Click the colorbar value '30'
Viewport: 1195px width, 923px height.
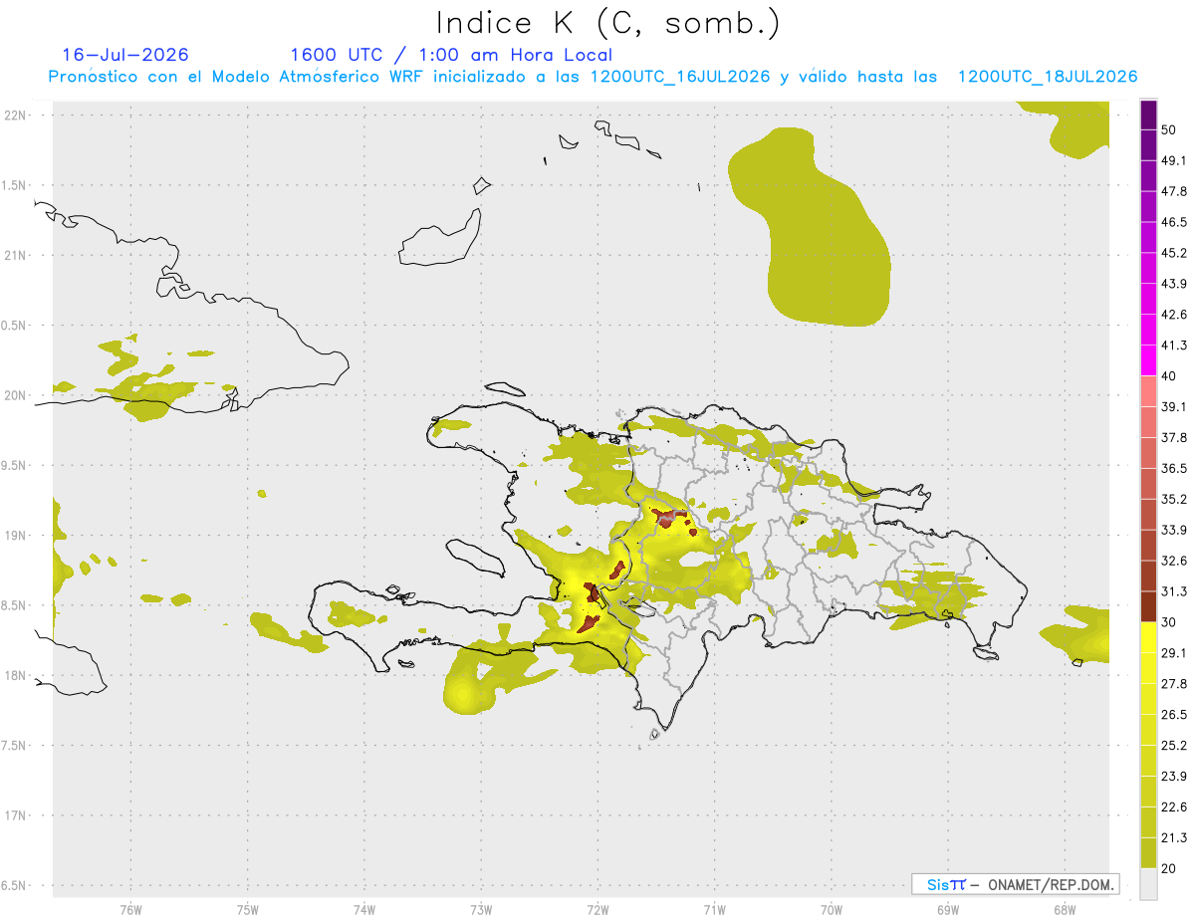1170,622
